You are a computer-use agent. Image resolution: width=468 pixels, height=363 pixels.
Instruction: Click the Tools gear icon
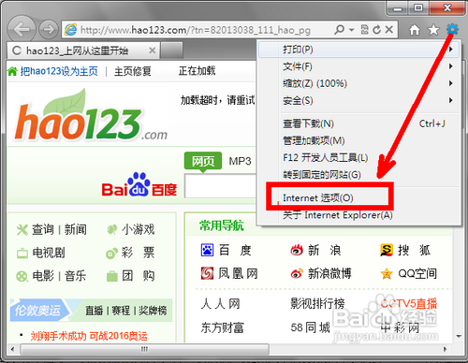[x=452, y=30]
